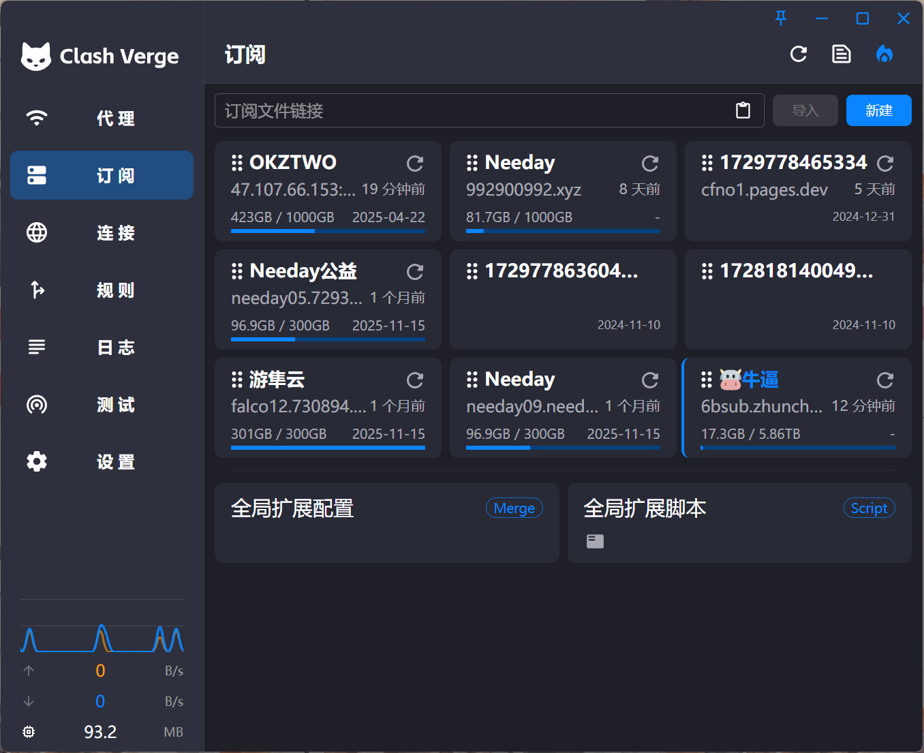Viewport: 924px width, 753px height.
Task: Open the runtime config document icon
Action: (842, 54)
